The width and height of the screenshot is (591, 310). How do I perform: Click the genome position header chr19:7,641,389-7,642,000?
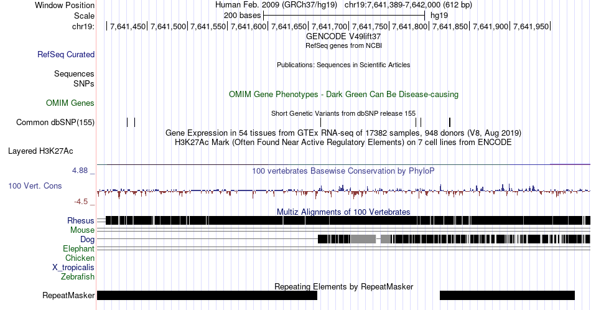[x=408, y=5]
